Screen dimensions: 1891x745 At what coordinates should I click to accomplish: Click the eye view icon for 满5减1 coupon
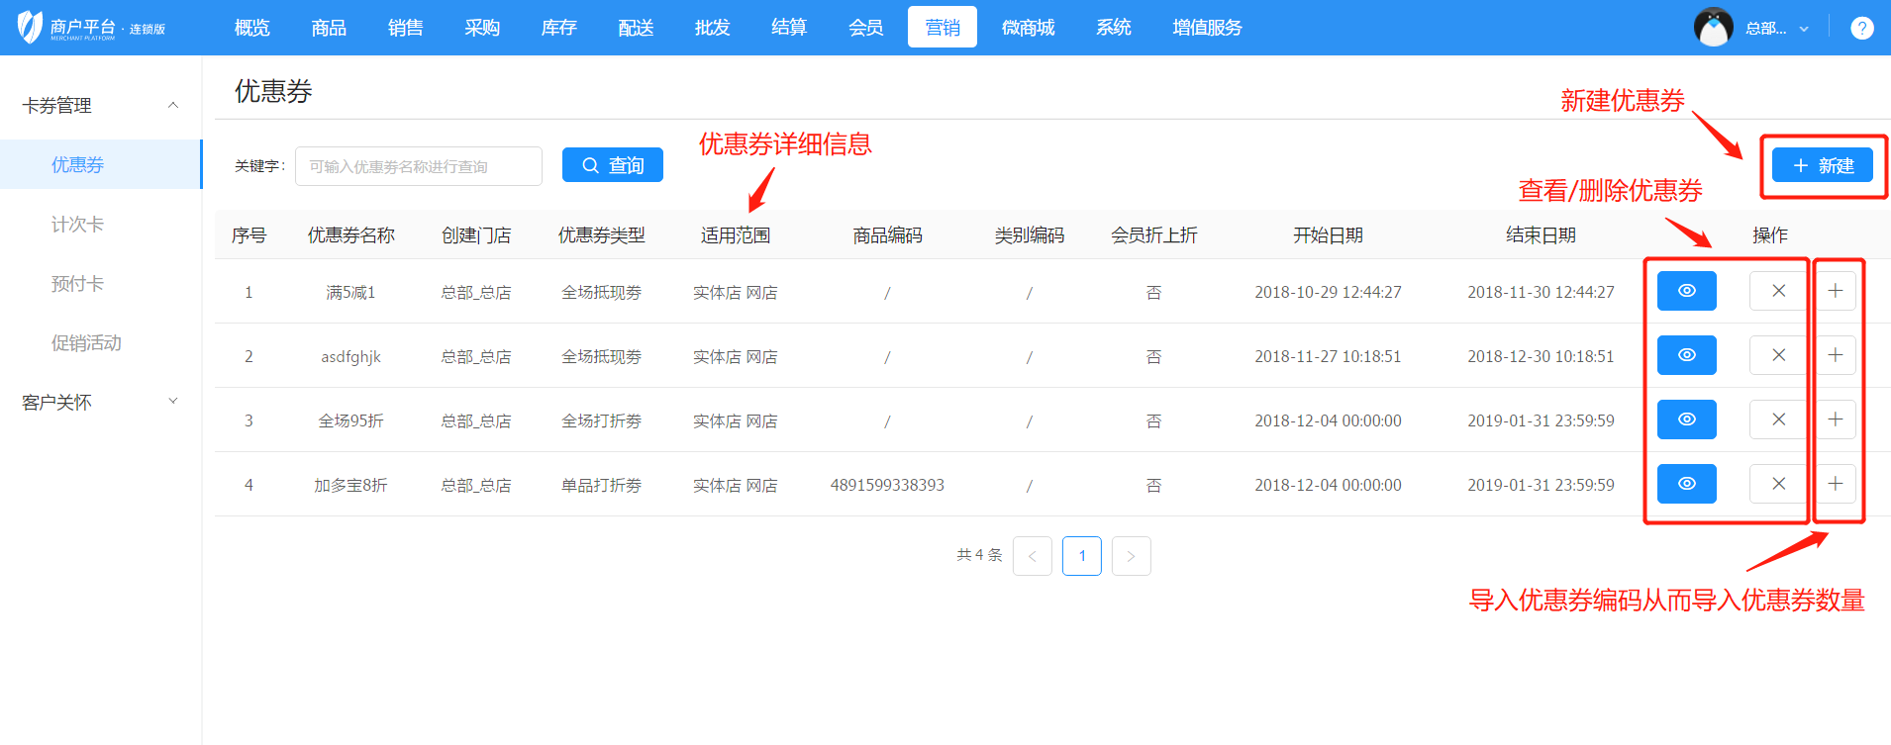click(1686, 291)
